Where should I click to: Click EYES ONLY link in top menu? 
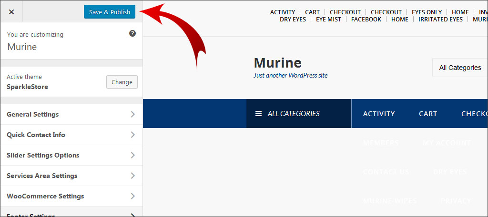click(x=427, y=12)
